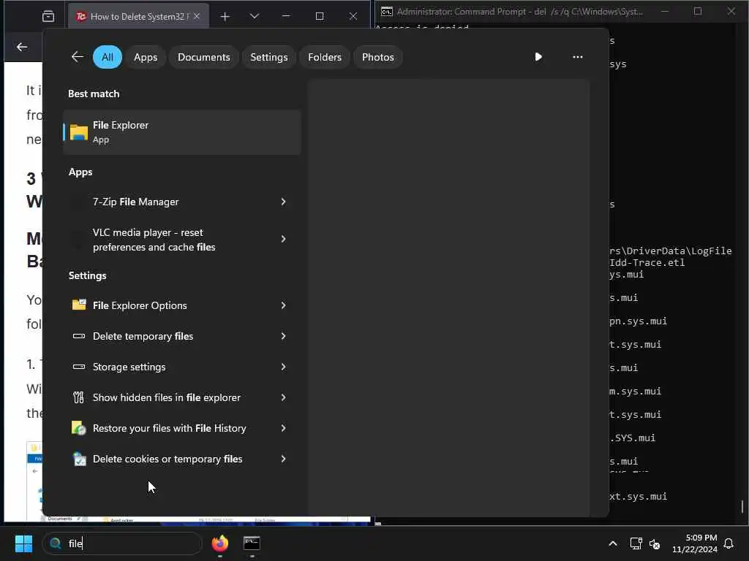The image size is (749, 561).
Task: Open the Windows Start menu
Action: [23, 543]
